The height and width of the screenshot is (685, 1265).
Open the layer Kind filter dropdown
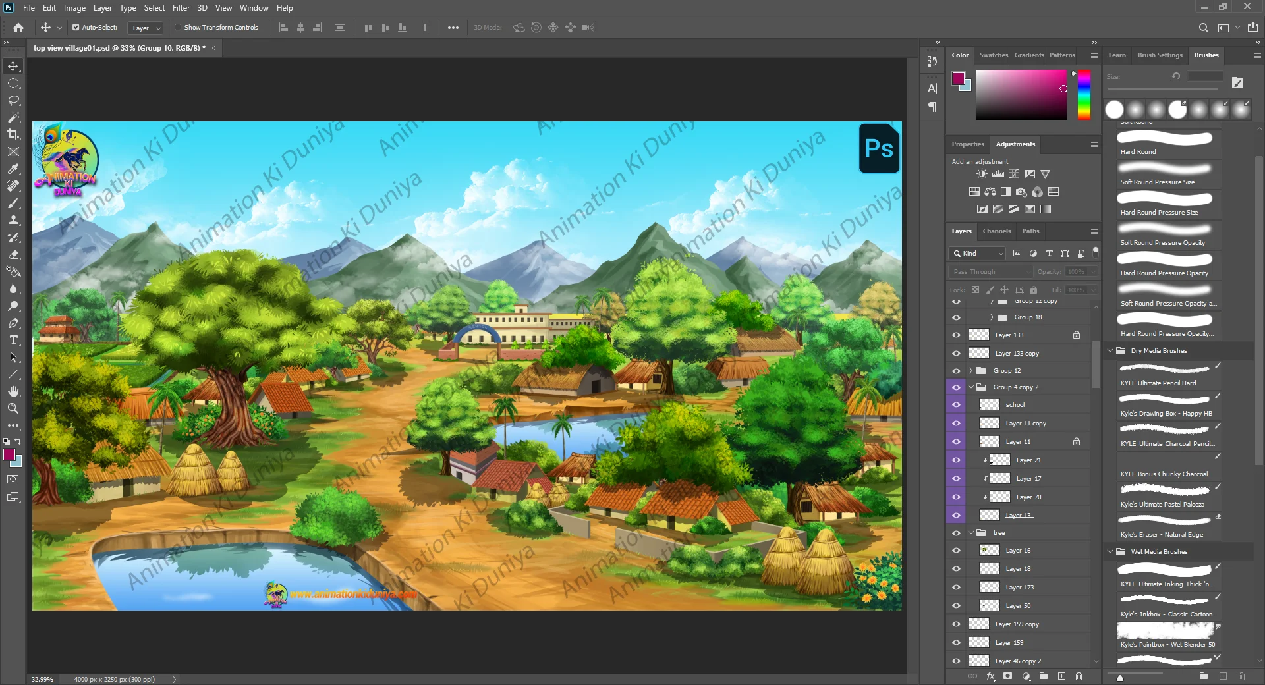[978, 254]
